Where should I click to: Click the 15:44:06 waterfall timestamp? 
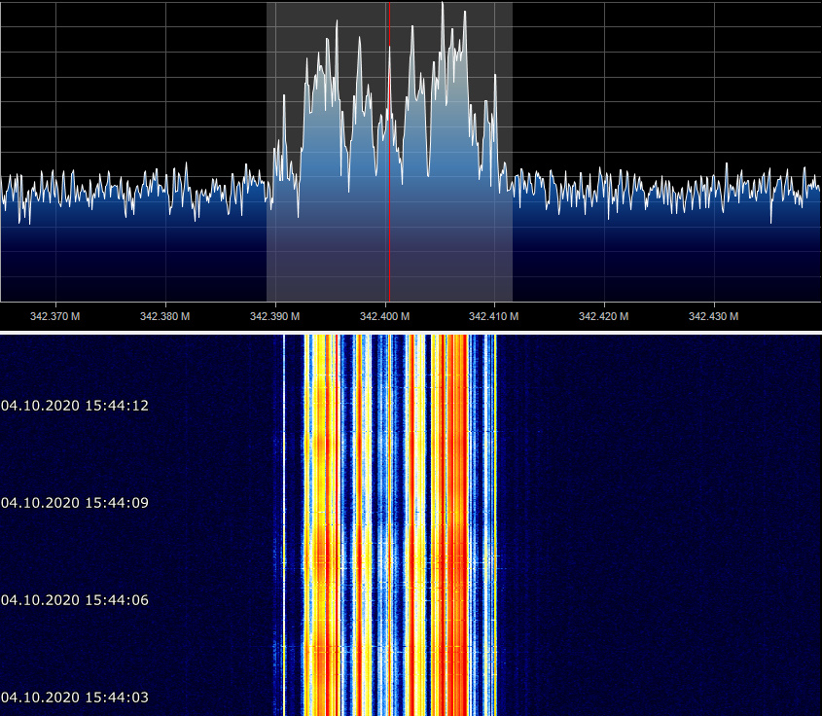coord(75,600)
